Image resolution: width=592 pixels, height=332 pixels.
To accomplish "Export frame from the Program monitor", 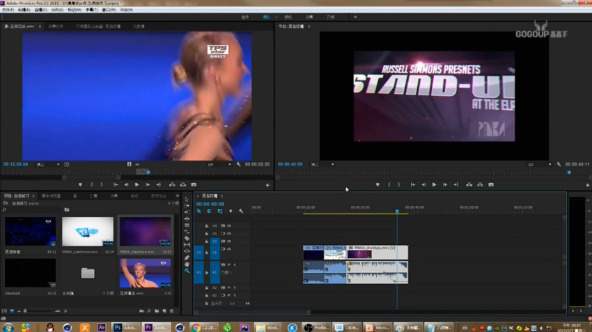I will tap(491, 185).
